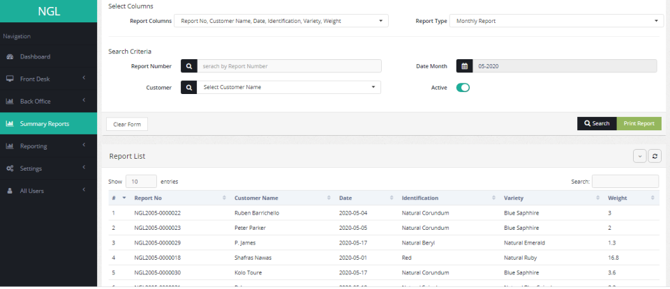Click the Natural Emerald variety cell
This screenshot has height=289, width=670.
tap(524, 243)
